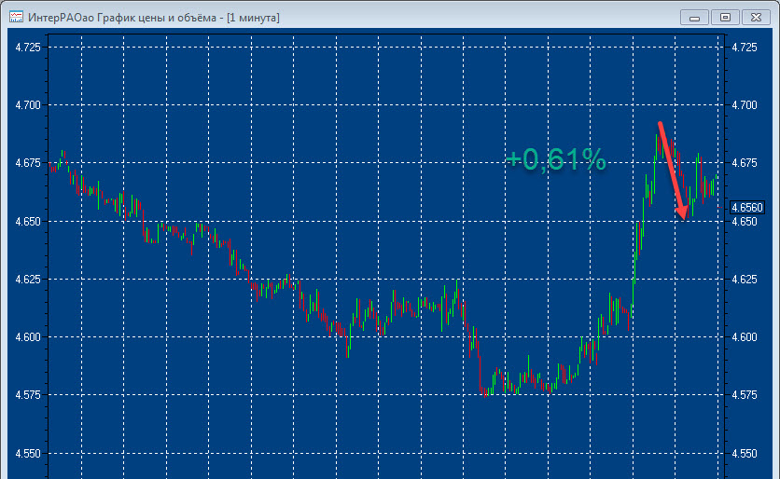The width and height of the screenshot is (780, 479).
Task: Click the chart window icon in the title bar
Action: pyautogui.click(x=17, y=18)
